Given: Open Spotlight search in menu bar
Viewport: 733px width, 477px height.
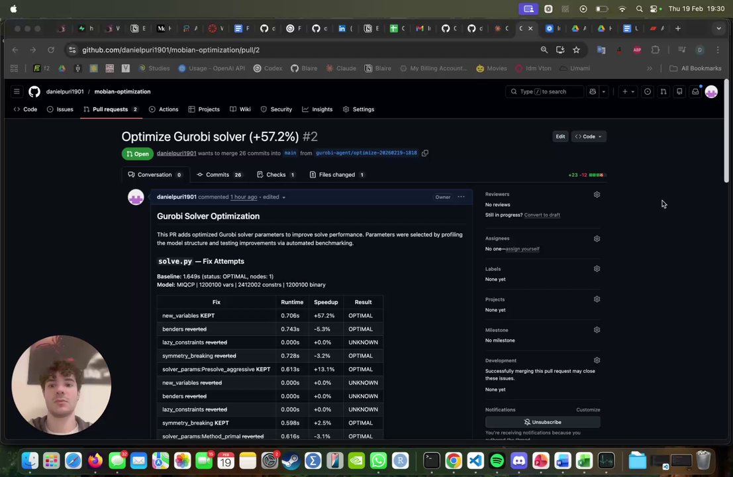Looking at the screenshot, I should [639, 9].
